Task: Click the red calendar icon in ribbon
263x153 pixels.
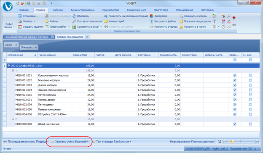Action: (223, 21)
